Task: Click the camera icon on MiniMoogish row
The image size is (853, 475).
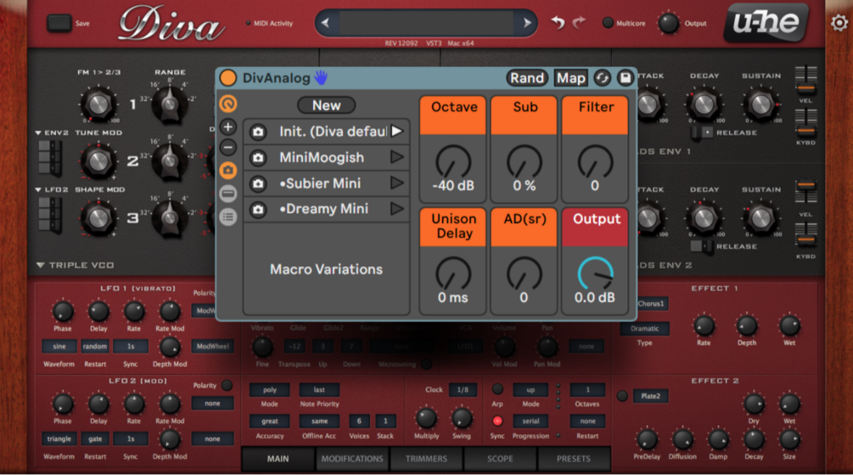Action: (258, 158)
